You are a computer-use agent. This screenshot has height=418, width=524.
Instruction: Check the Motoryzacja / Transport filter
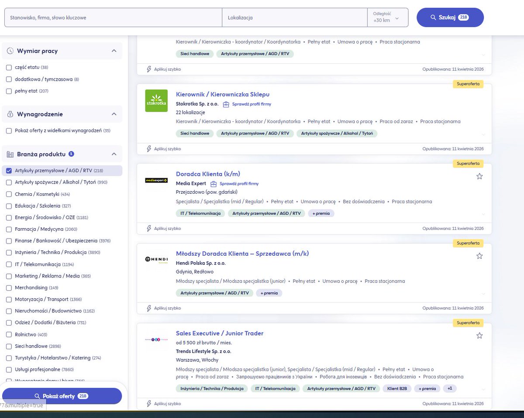9,299
